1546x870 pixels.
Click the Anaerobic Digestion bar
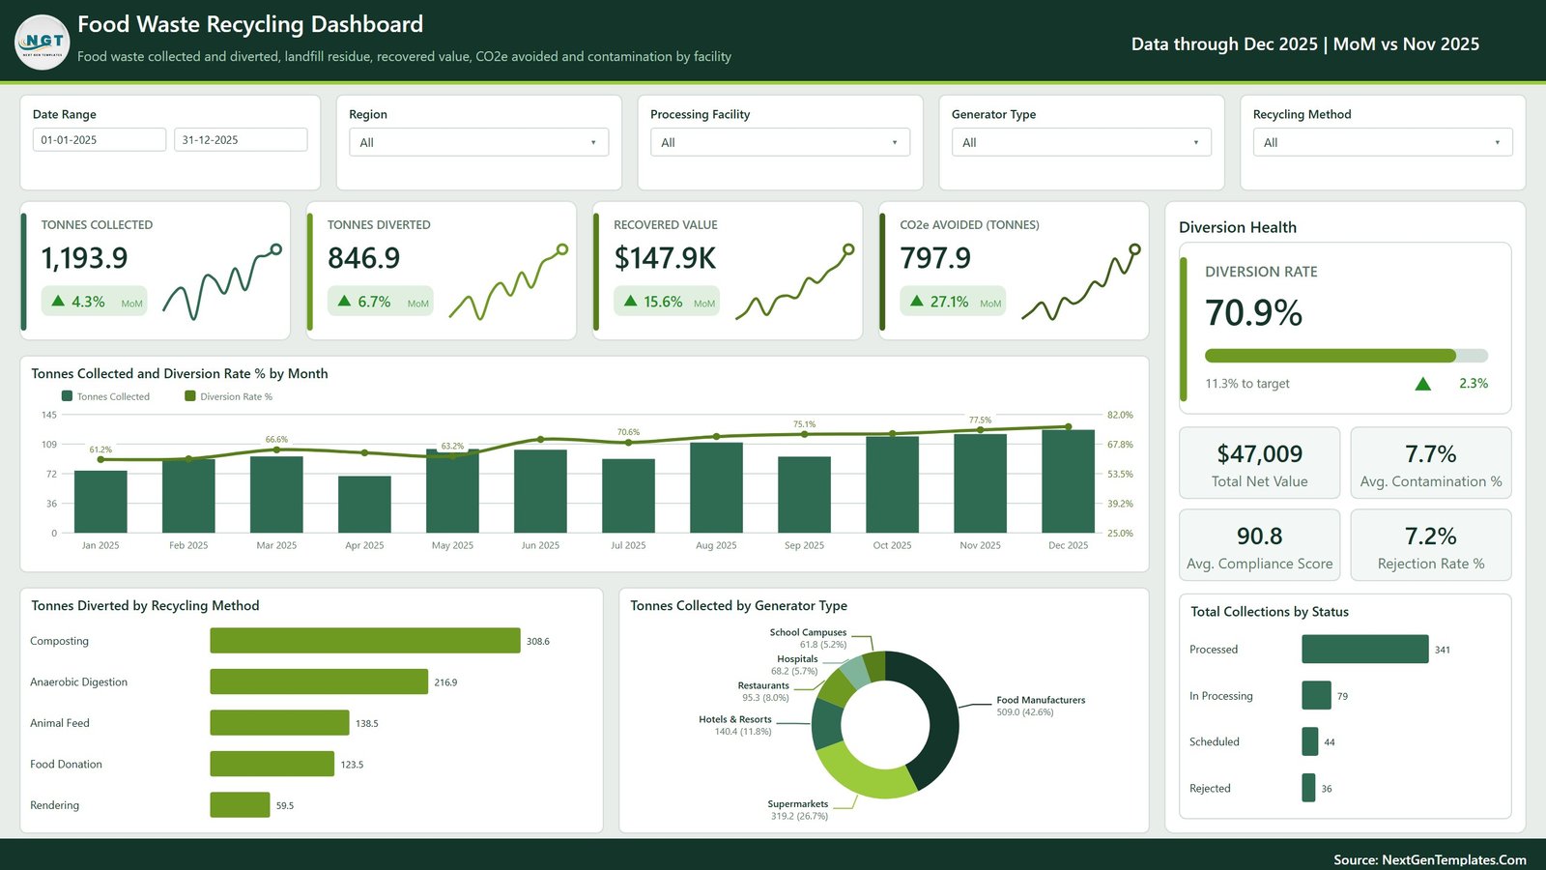coord(319,681)
